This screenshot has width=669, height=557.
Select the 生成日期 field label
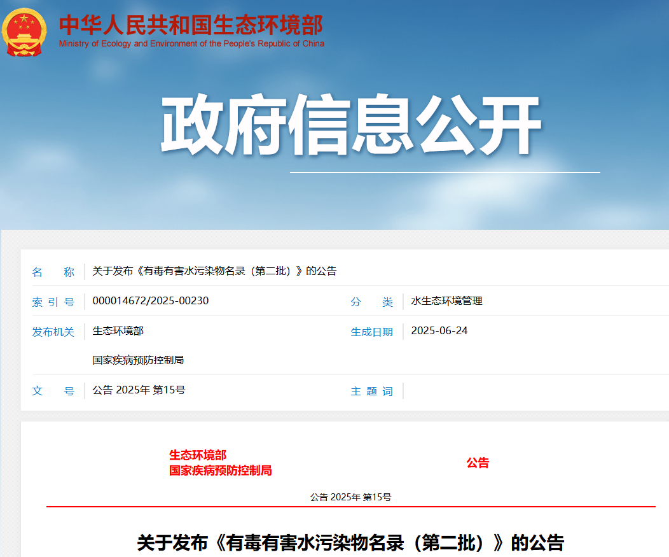click(x=371, y=332)
